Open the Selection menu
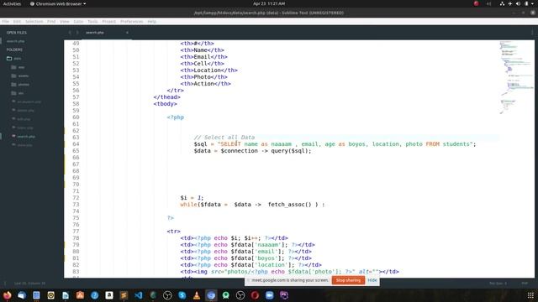The height and width of the screenshot is (302, 538). coord(34,21)
